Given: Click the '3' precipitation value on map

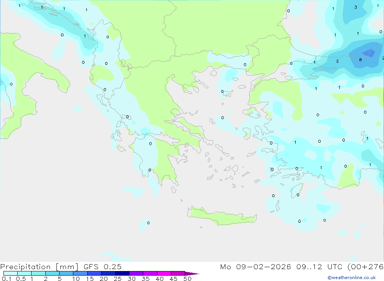Looking at the screenshot, I should [x=356, y=7].
